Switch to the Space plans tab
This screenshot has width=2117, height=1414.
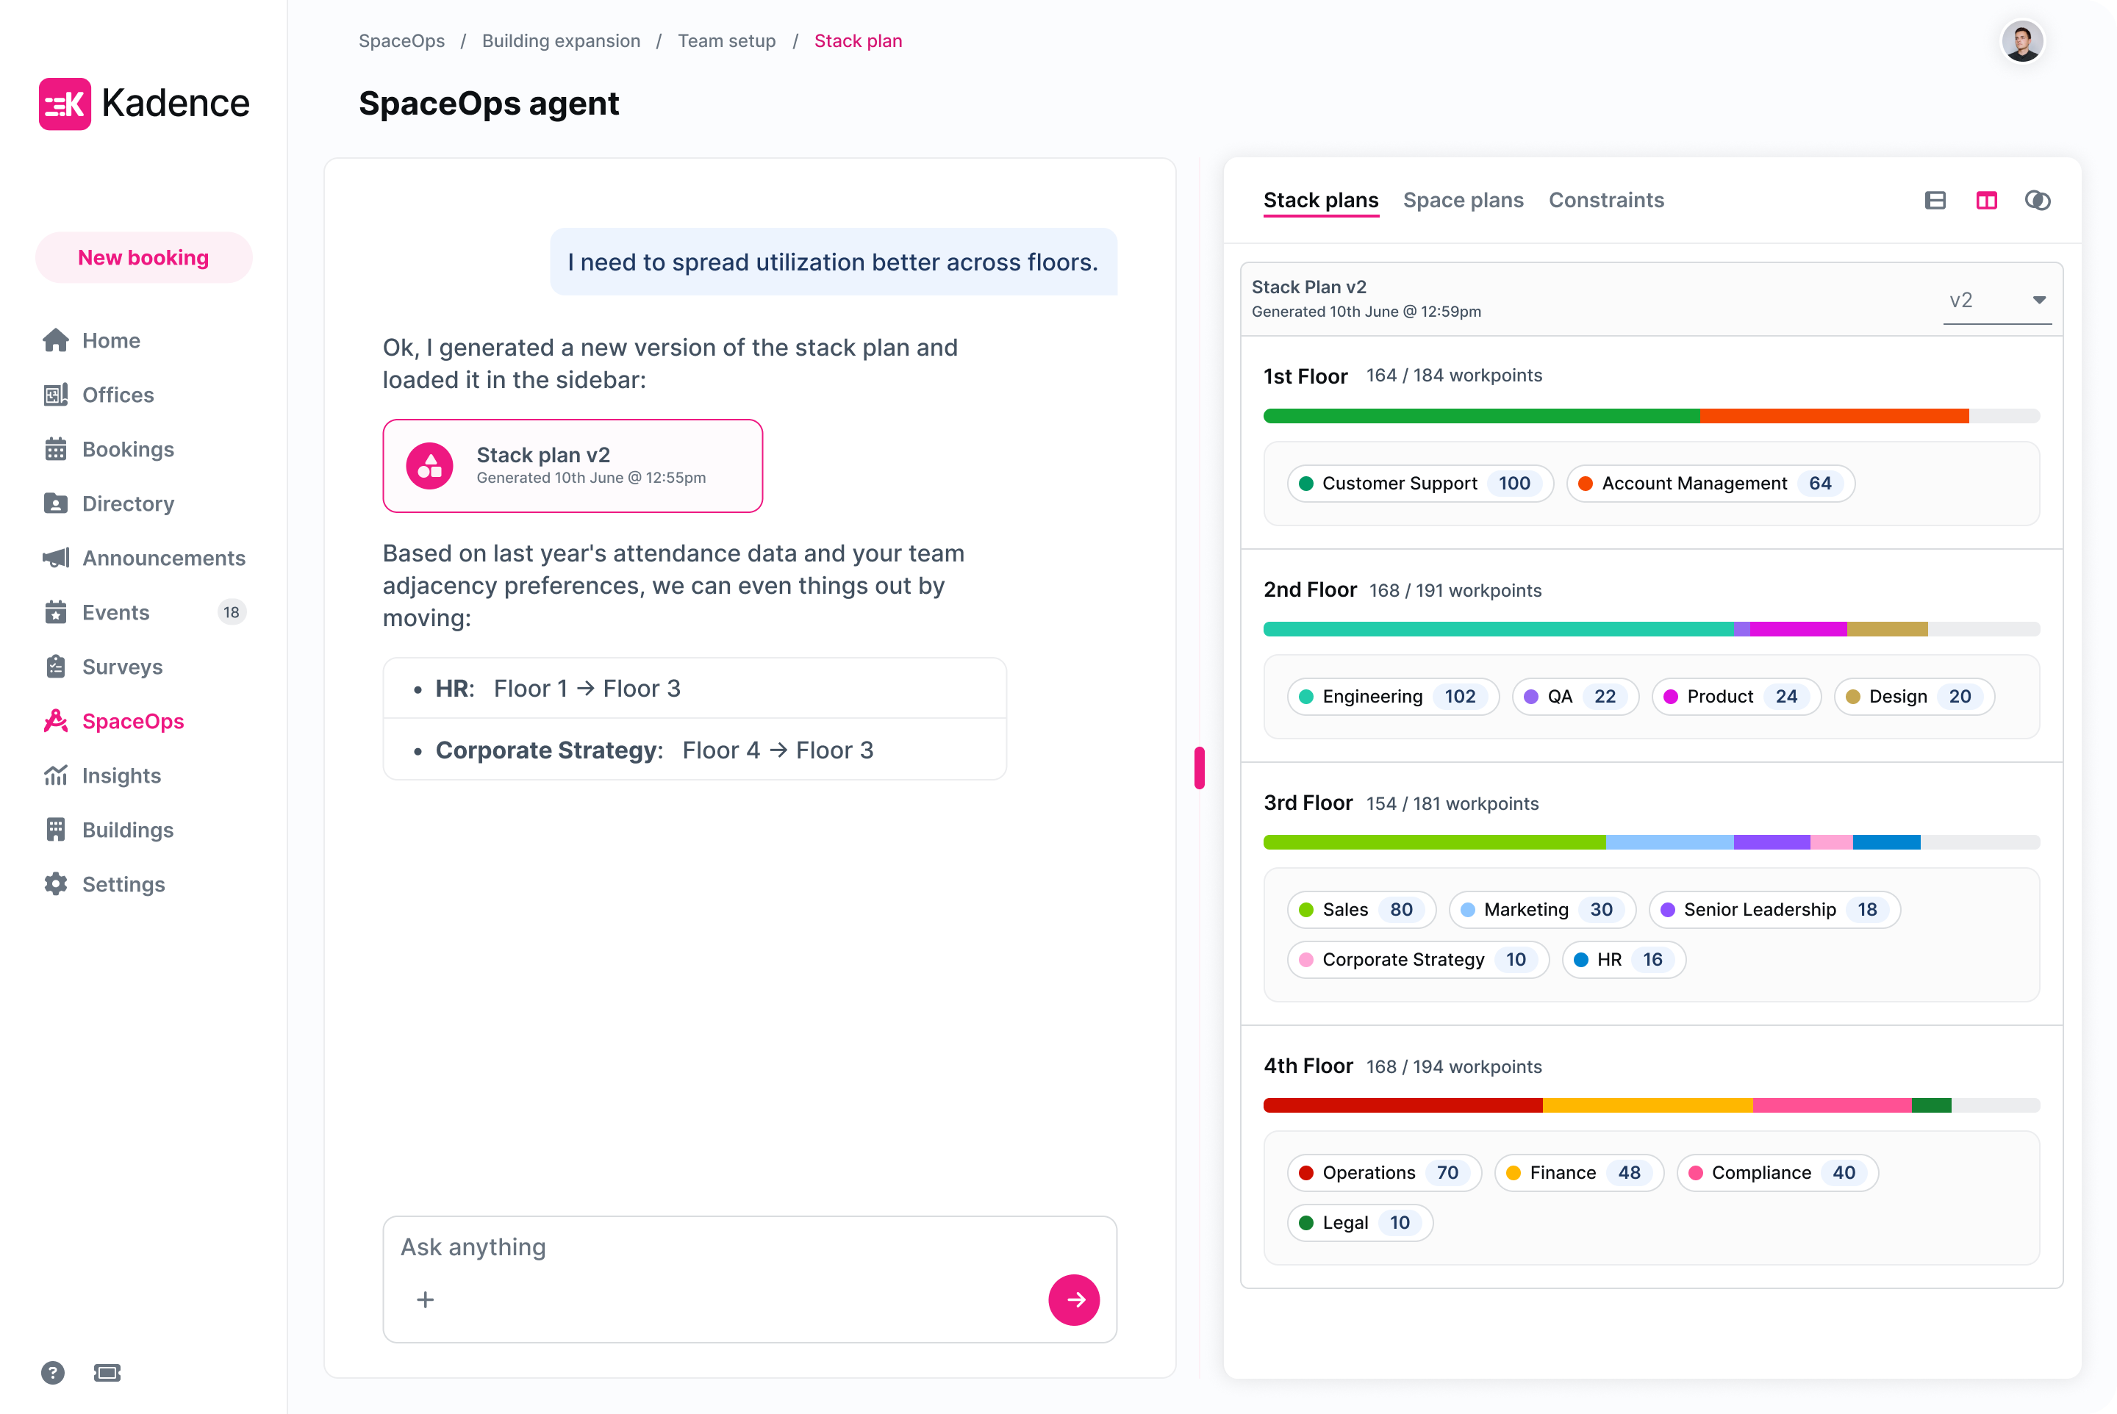[1463, 200]
